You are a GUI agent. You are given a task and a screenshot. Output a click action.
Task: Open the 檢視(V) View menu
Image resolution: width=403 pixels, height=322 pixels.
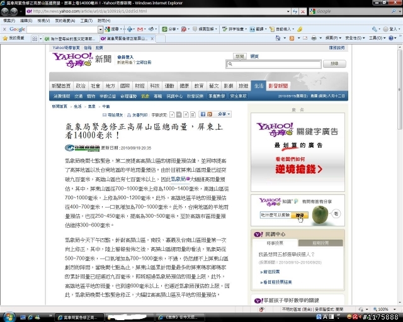pyautogui.click(x=43, y=21)
